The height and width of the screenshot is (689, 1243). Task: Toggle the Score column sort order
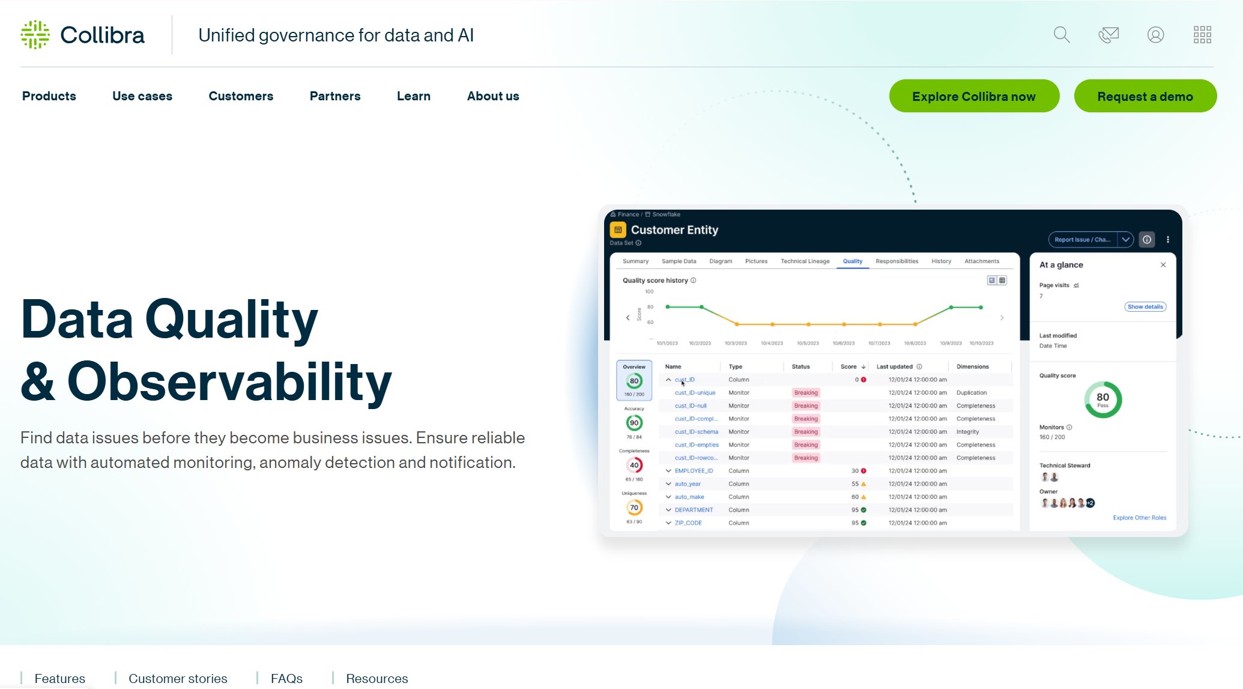click(x=864, y=366)
